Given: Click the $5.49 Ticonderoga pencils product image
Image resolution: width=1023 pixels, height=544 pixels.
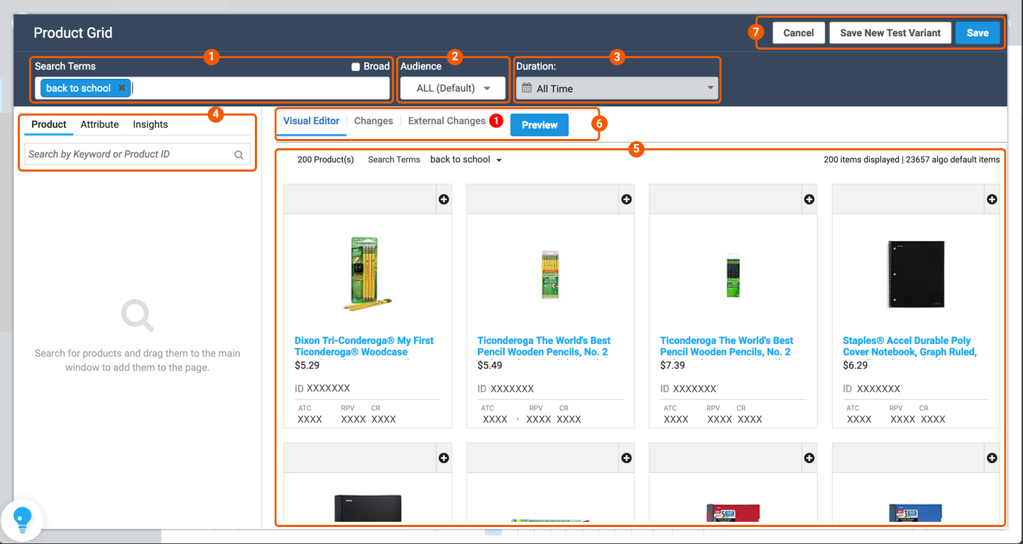Looking at the screenshot, I should (550, 274).
